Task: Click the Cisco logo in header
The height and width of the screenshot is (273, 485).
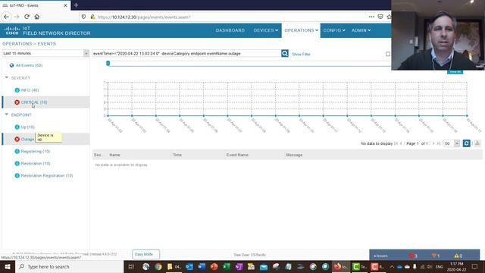Action: coord(12,30)
